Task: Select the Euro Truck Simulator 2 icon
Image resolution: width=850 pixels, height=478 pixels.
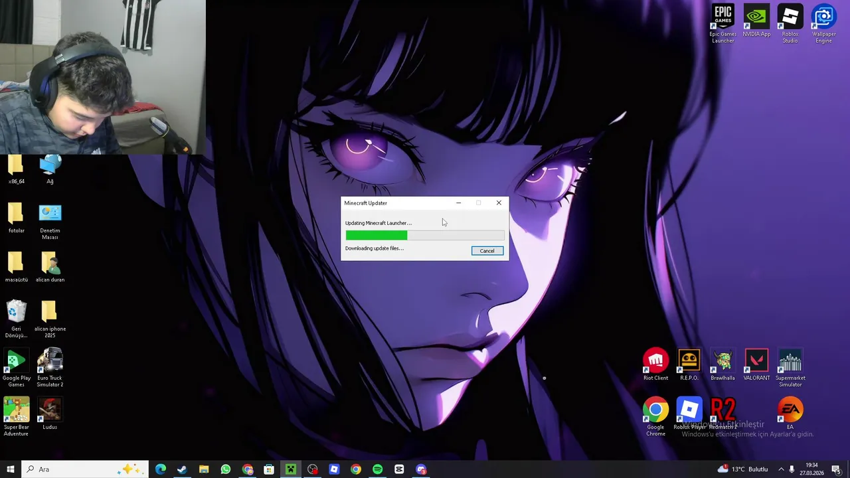Action: 50,368
